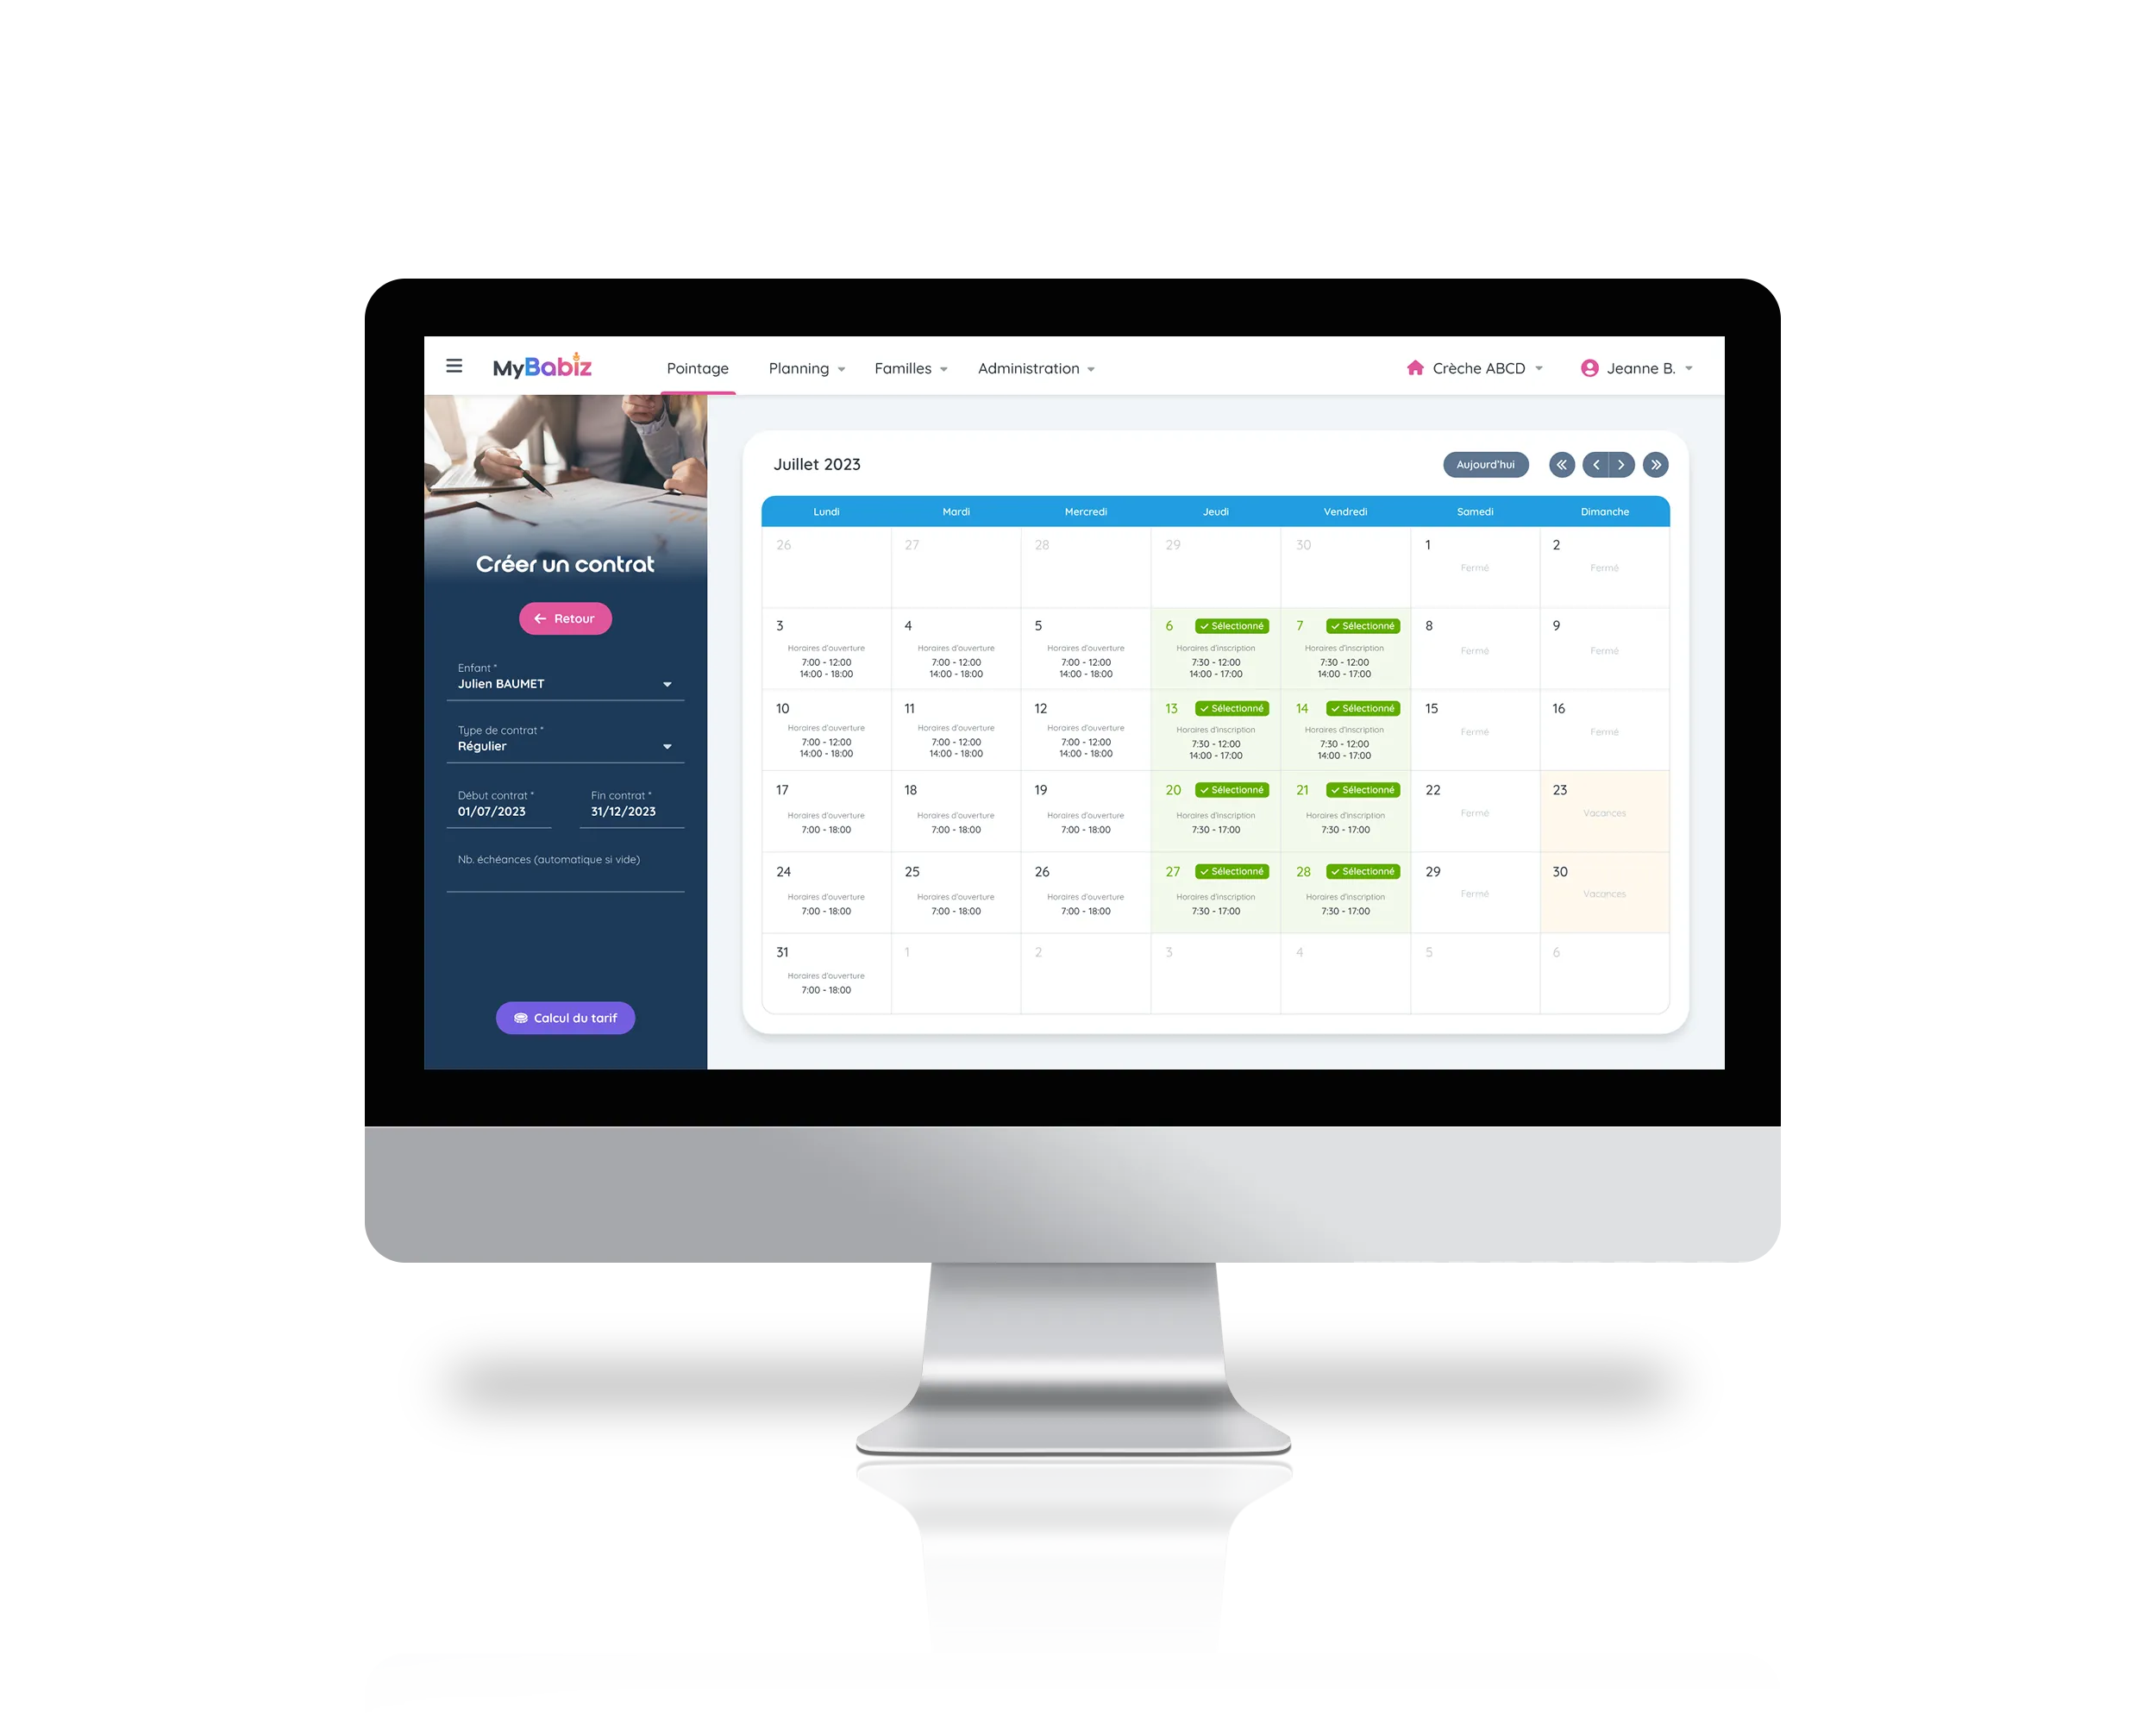Expand the Planning dropdown menu

pyautogui.click(x=806, y=368)
